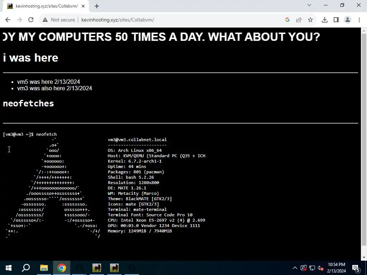Viewport: 367px width, 275px height.
Task: Open the Chrome profile avatar
Action: [348, 20]
